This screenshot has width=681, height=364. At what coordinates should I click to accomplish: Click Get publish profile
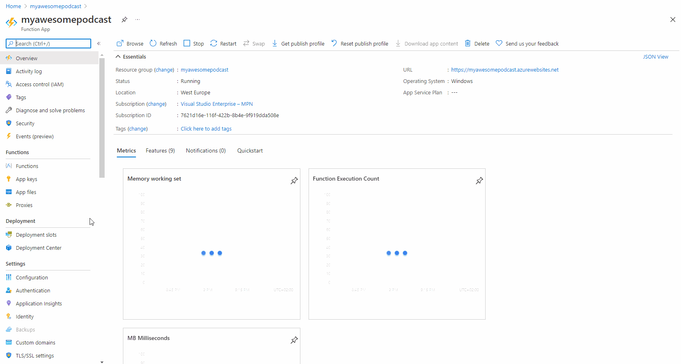(x=298, y=44)
